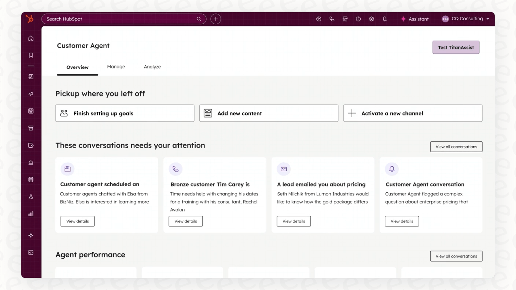Open the CQ Consulting account menu

pyautogui.click(x=465, y=19)
